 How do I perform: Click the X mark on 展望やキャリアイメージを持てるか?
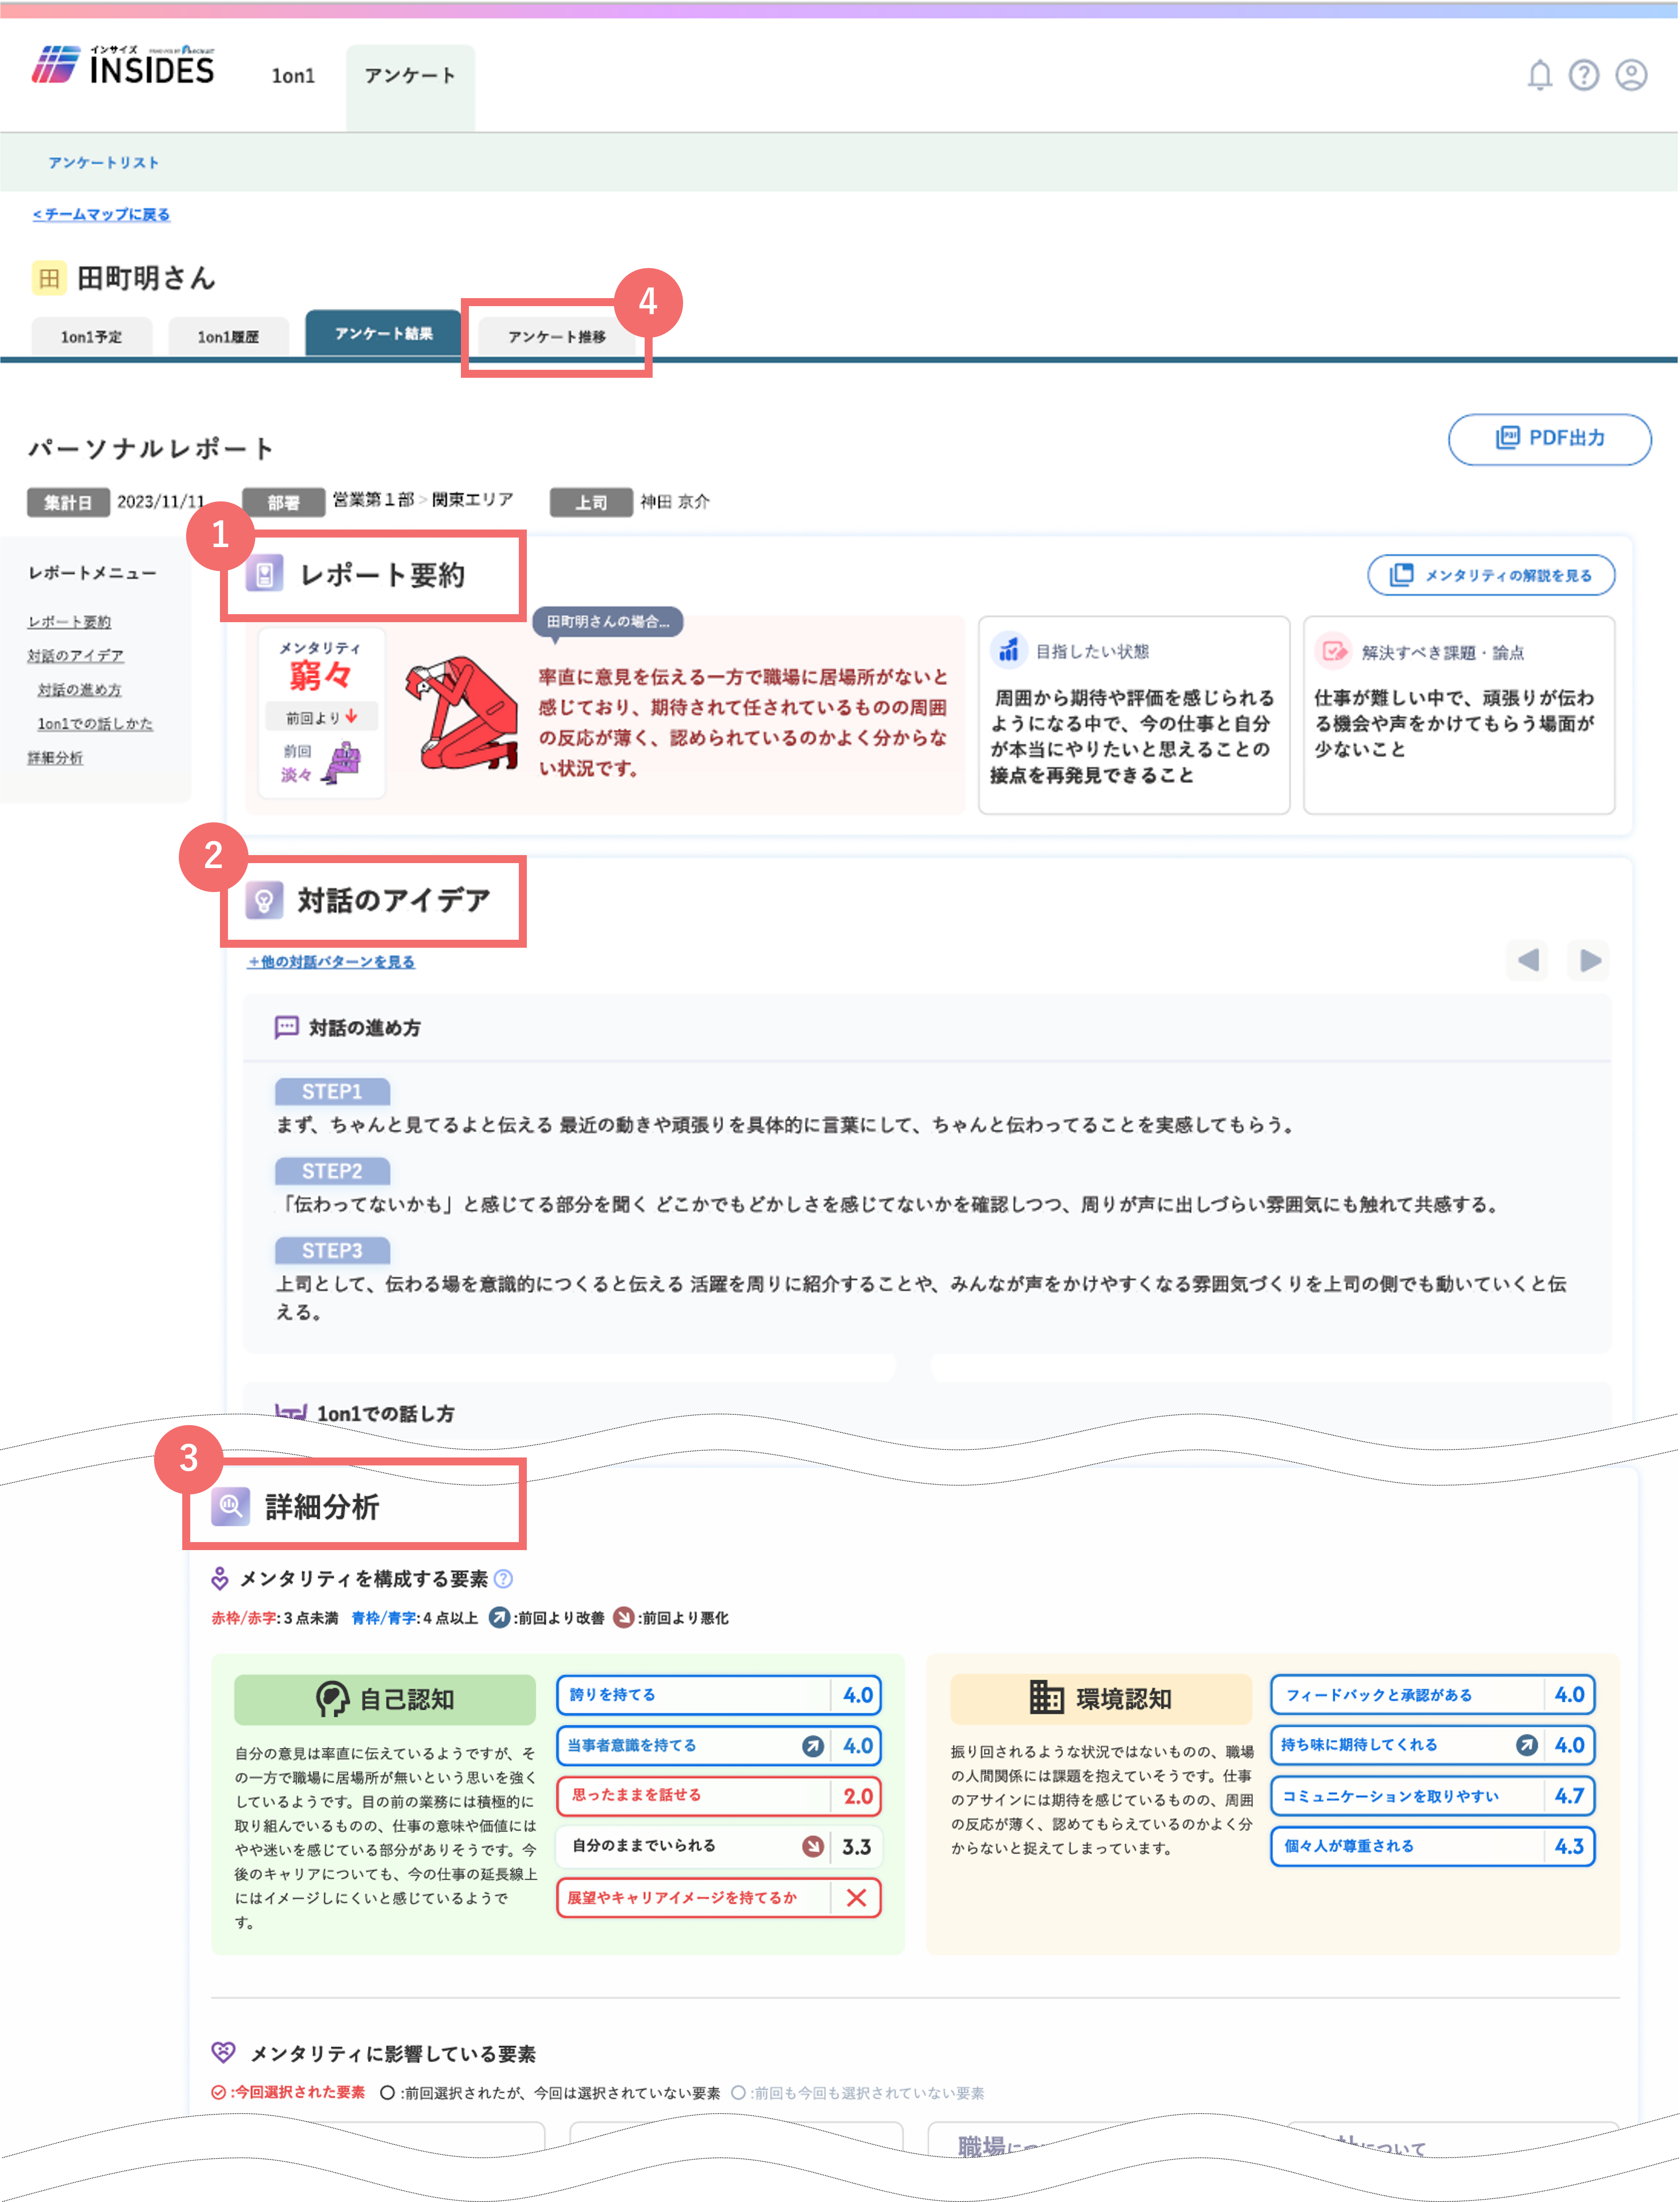pos(856,1898)
